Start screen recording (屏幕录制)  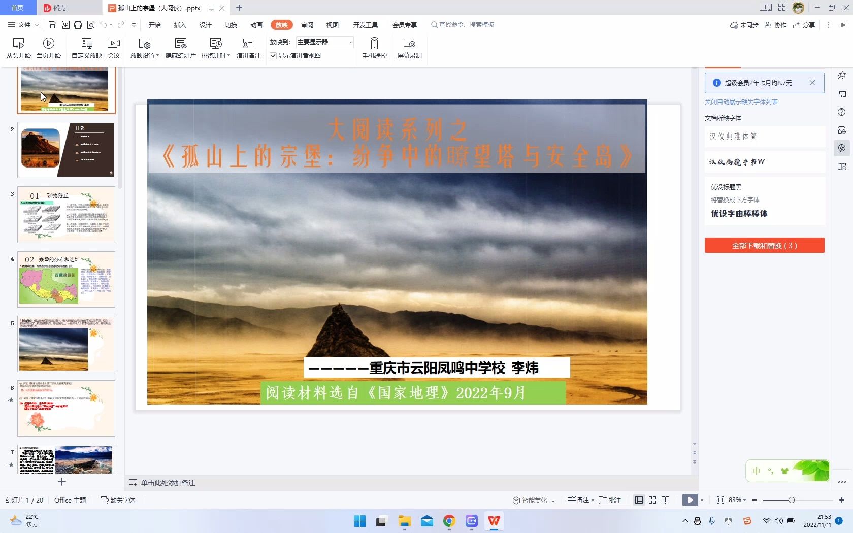coord(409,48)
